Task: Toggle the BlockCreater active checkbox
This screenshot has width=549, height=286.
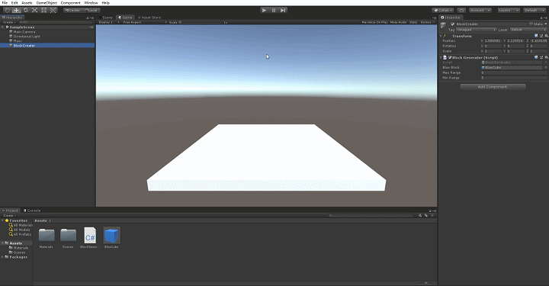Action: pyautogui.click(x=453, y=24)
